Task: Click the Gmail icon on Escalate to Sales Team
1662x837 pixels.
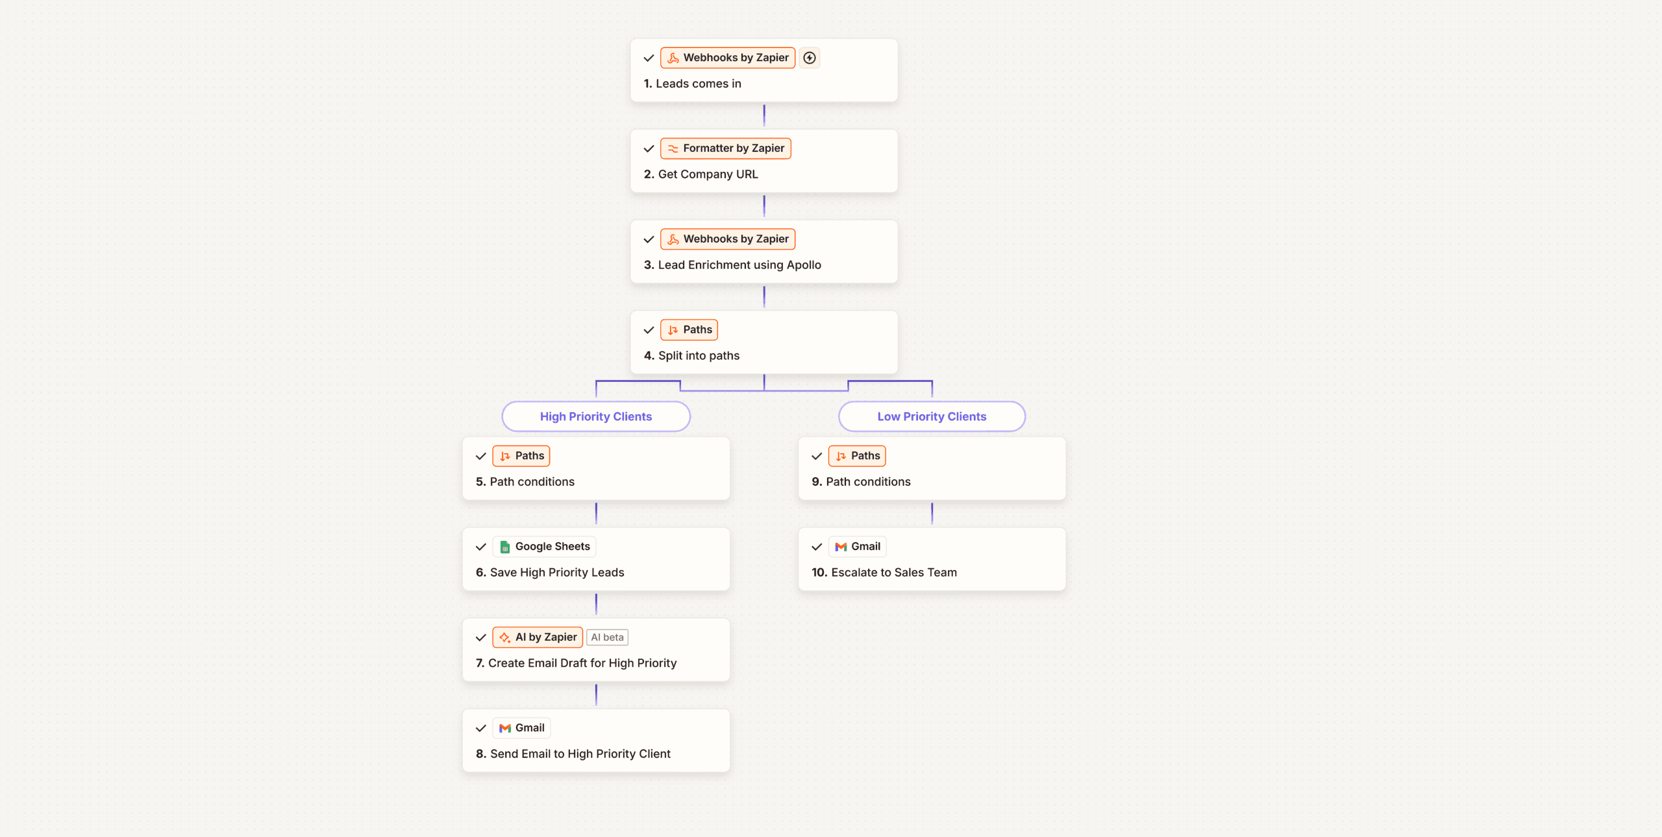Action: click(841, 547)
